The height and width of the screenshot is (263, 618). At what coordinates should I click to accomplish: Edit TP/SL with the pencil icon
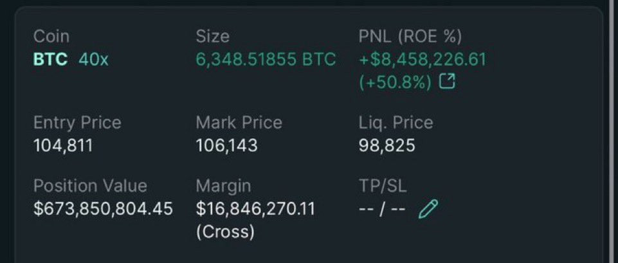tap(428, 209)
